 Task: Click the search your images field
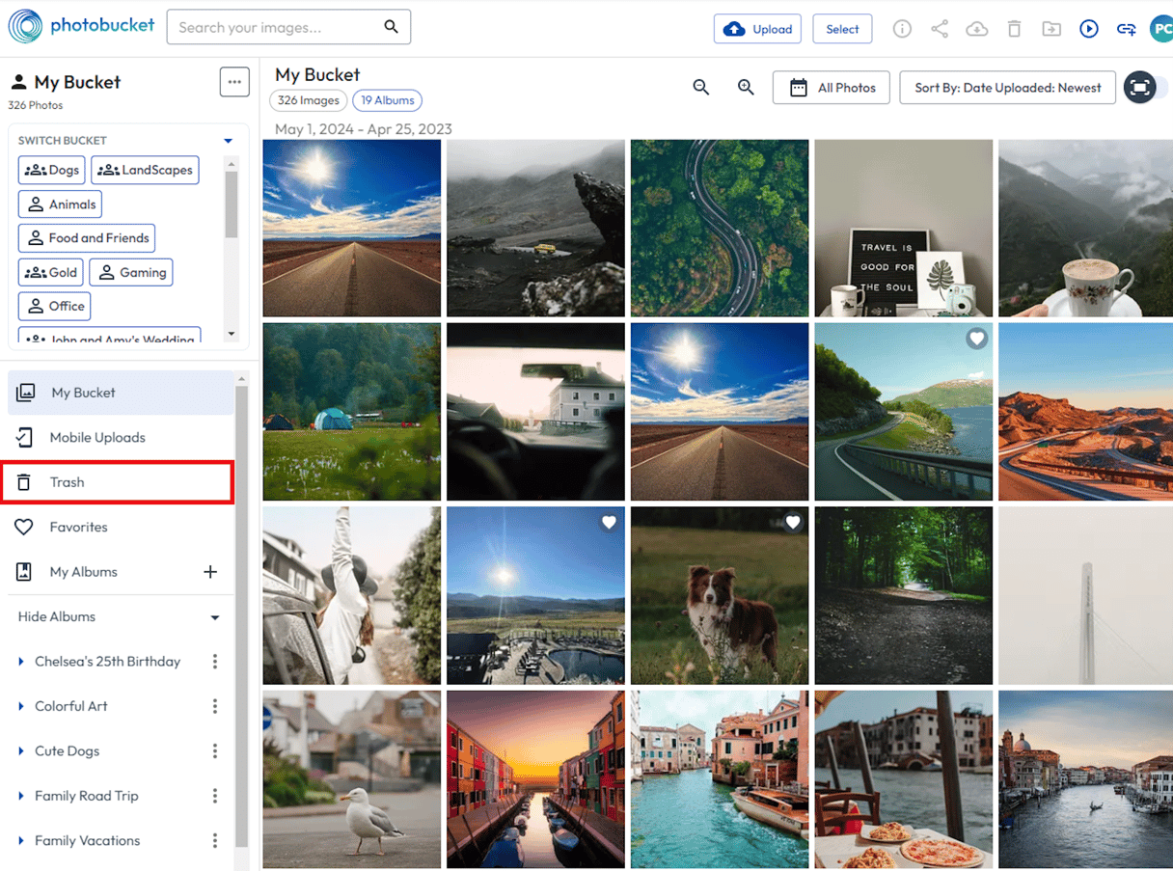(x=278, y=27)
